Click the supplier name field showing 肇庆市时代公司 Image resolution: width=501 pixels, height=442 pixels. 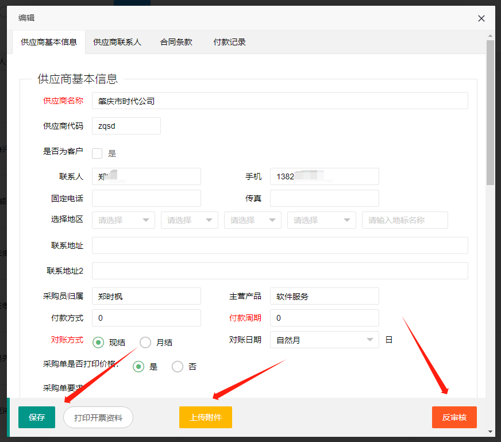tap(282, 101)
